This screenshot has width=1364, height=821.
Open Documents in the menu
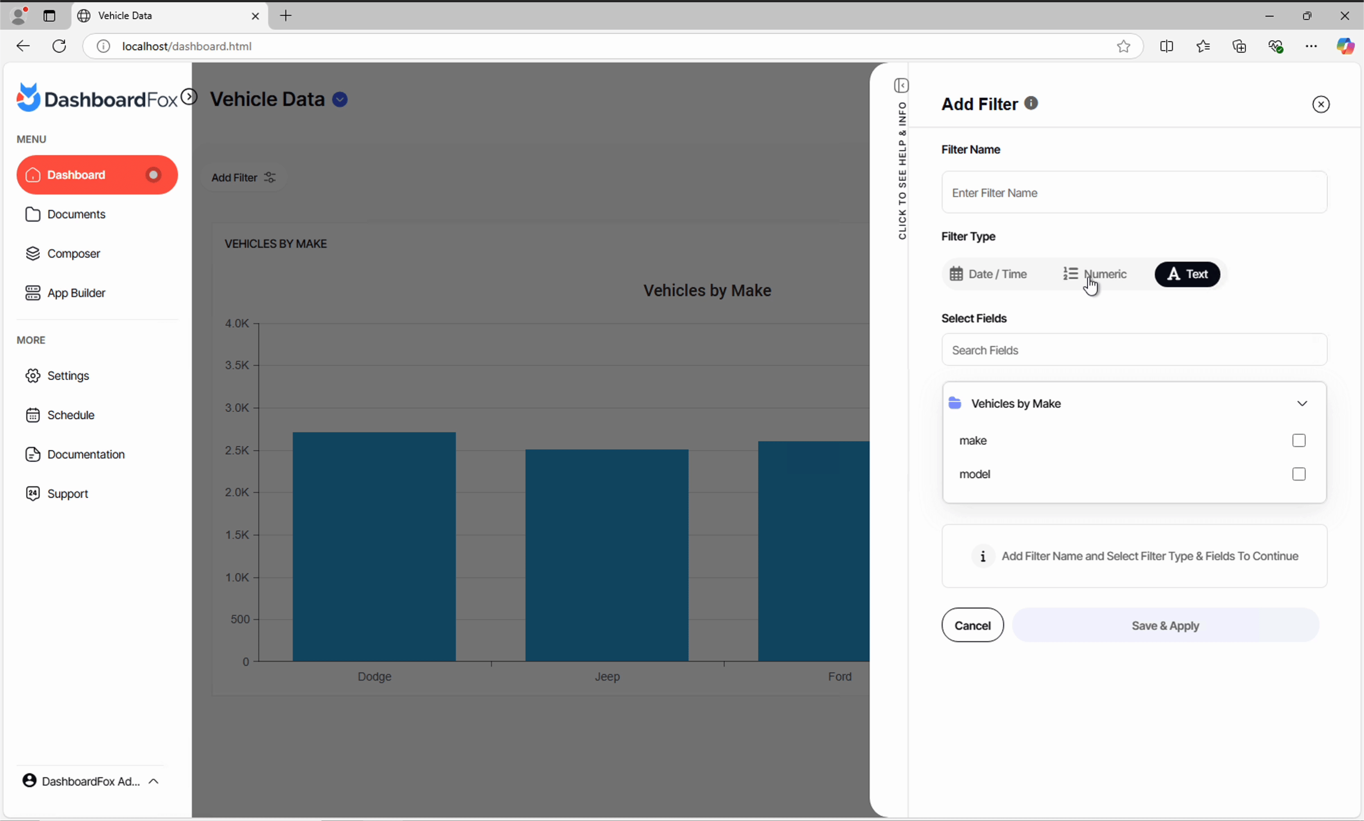tap(76, 214)
